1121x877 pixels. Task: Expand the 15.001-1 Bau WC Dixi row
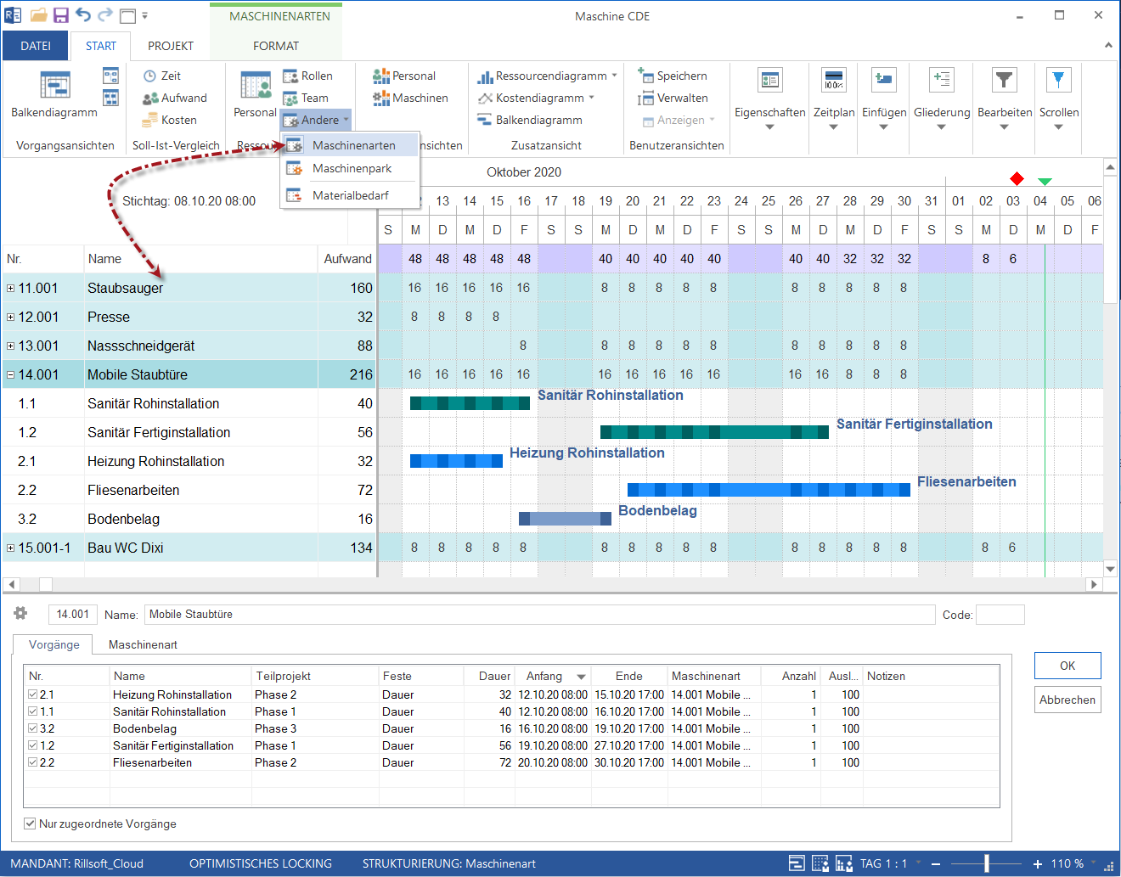click(11, 548)
